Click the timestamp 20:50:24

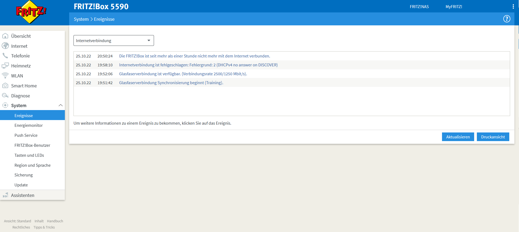point(105,56)
